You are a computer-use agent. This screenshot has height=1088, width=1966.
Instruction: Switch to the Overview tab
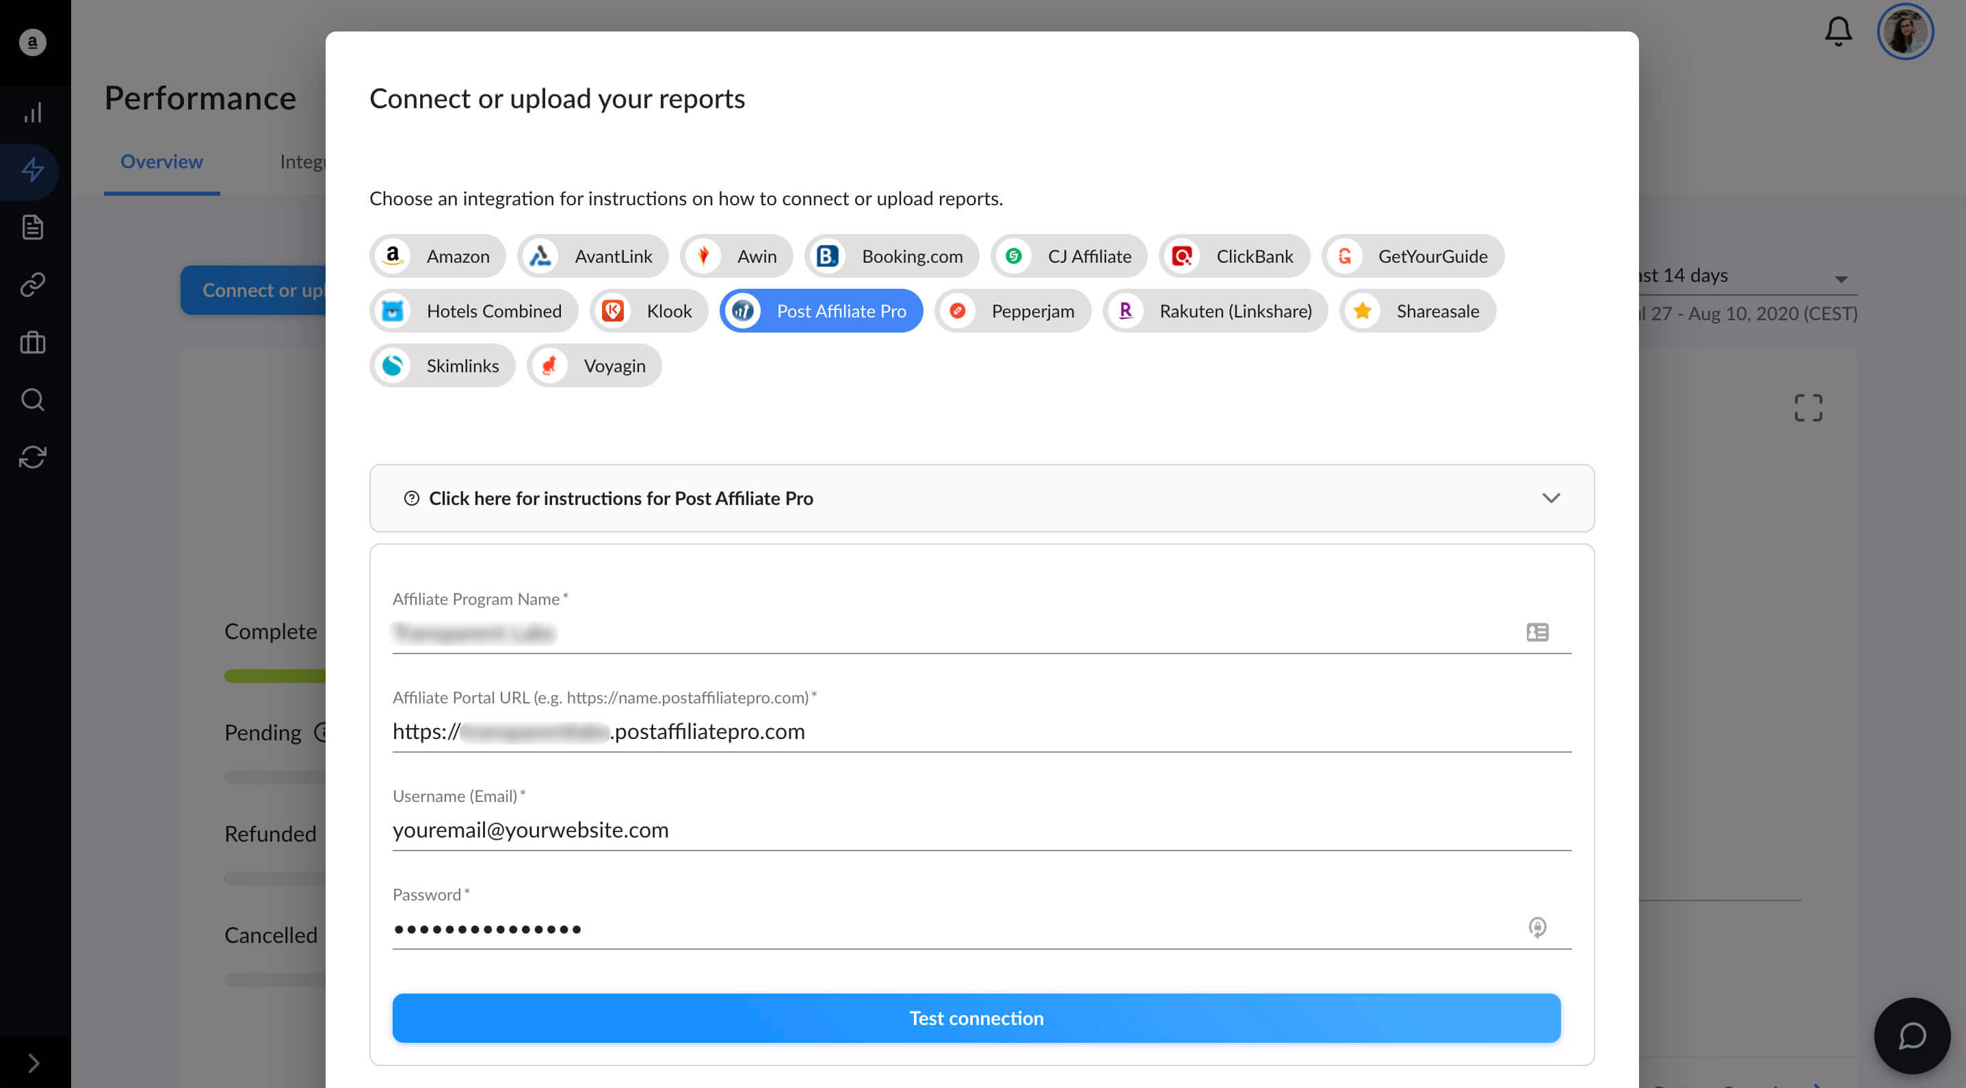point(162,162)
